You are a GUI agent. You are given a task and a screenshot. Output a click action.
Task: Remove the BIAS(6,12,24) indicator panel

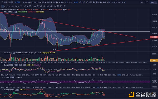point(17,65)
